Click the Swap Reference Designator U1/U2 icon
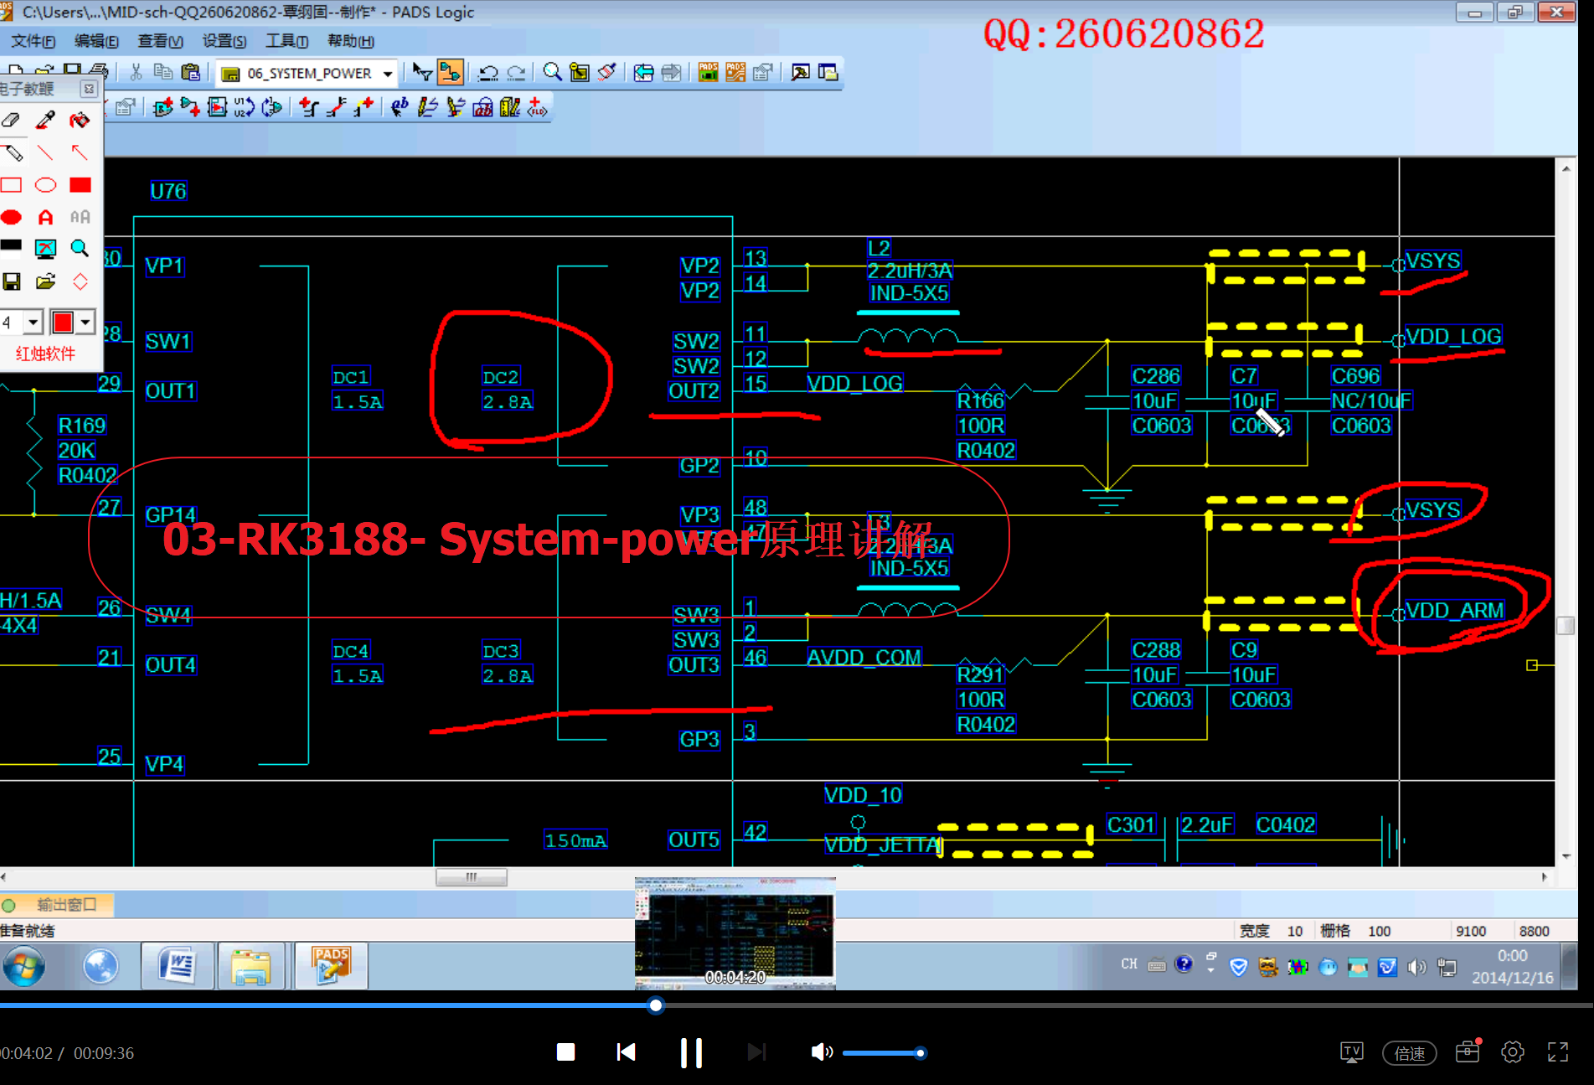This screenshot has width=1594, height=1085. coord(245,107)
